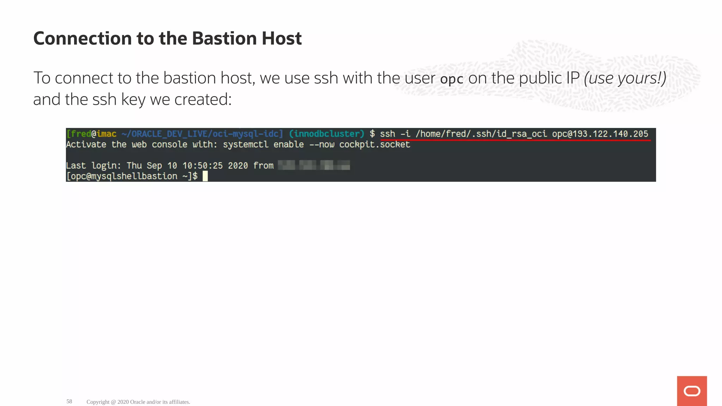Click the Oracle copyright notice text

138,402
